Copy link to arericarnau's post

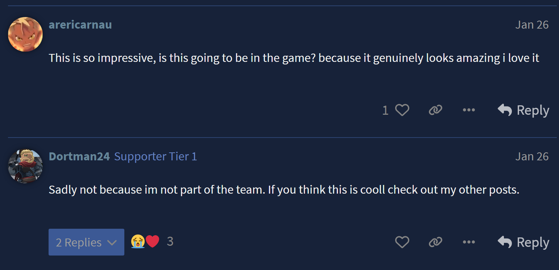pos(435,110)
